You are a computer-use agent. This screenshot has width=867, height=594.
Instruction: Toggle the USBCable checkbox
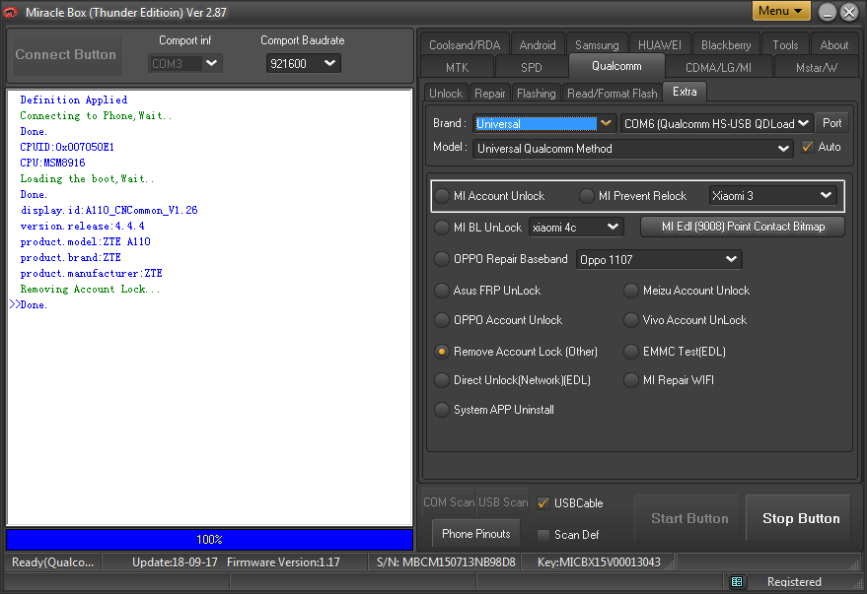tap(543, 503)
